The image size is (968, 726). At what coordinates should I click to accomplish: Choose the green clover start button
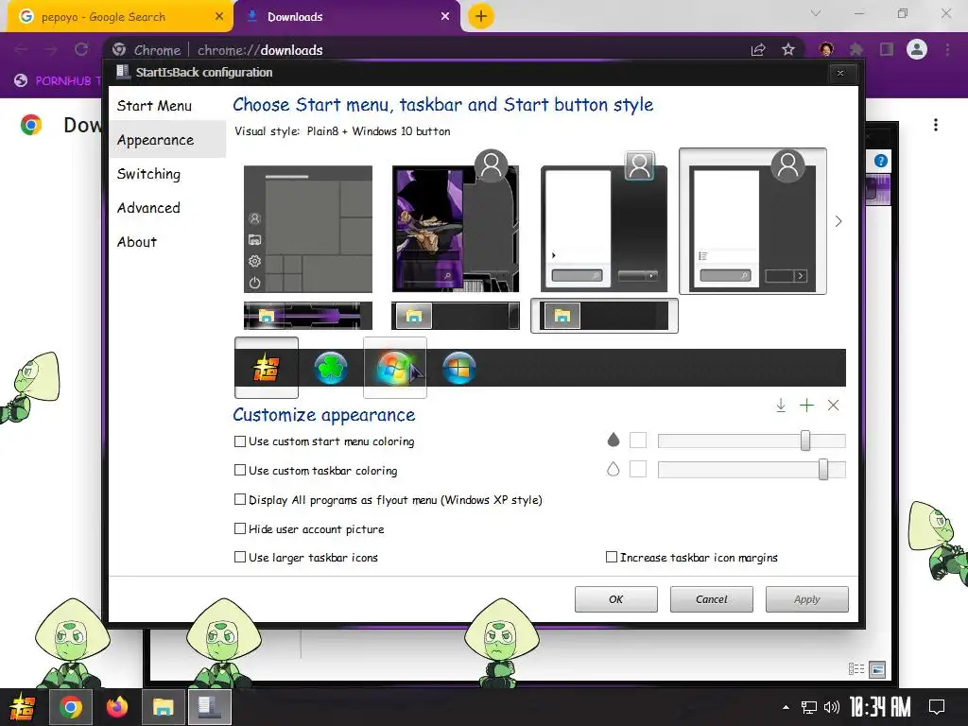(331, 368)
